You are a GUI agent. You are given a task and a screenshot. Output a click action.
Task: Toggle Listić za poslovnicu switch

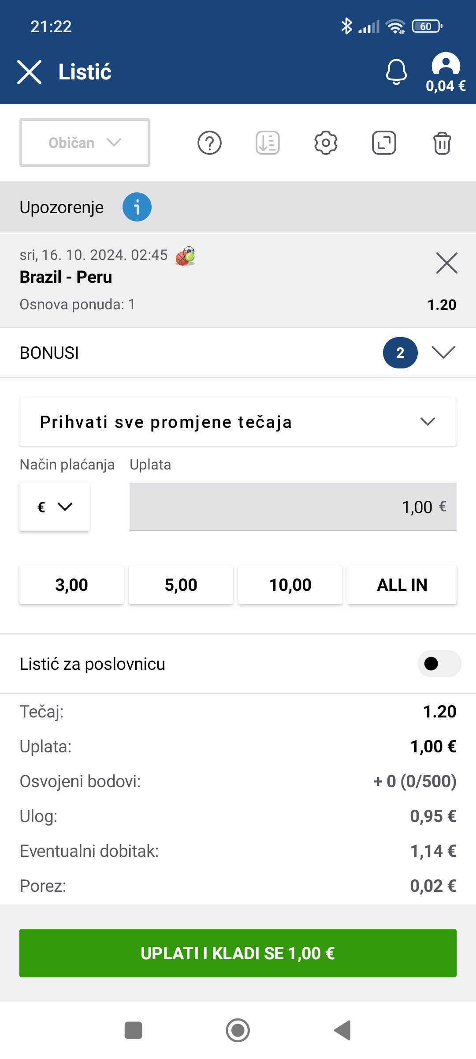click(x=439, y=664)
